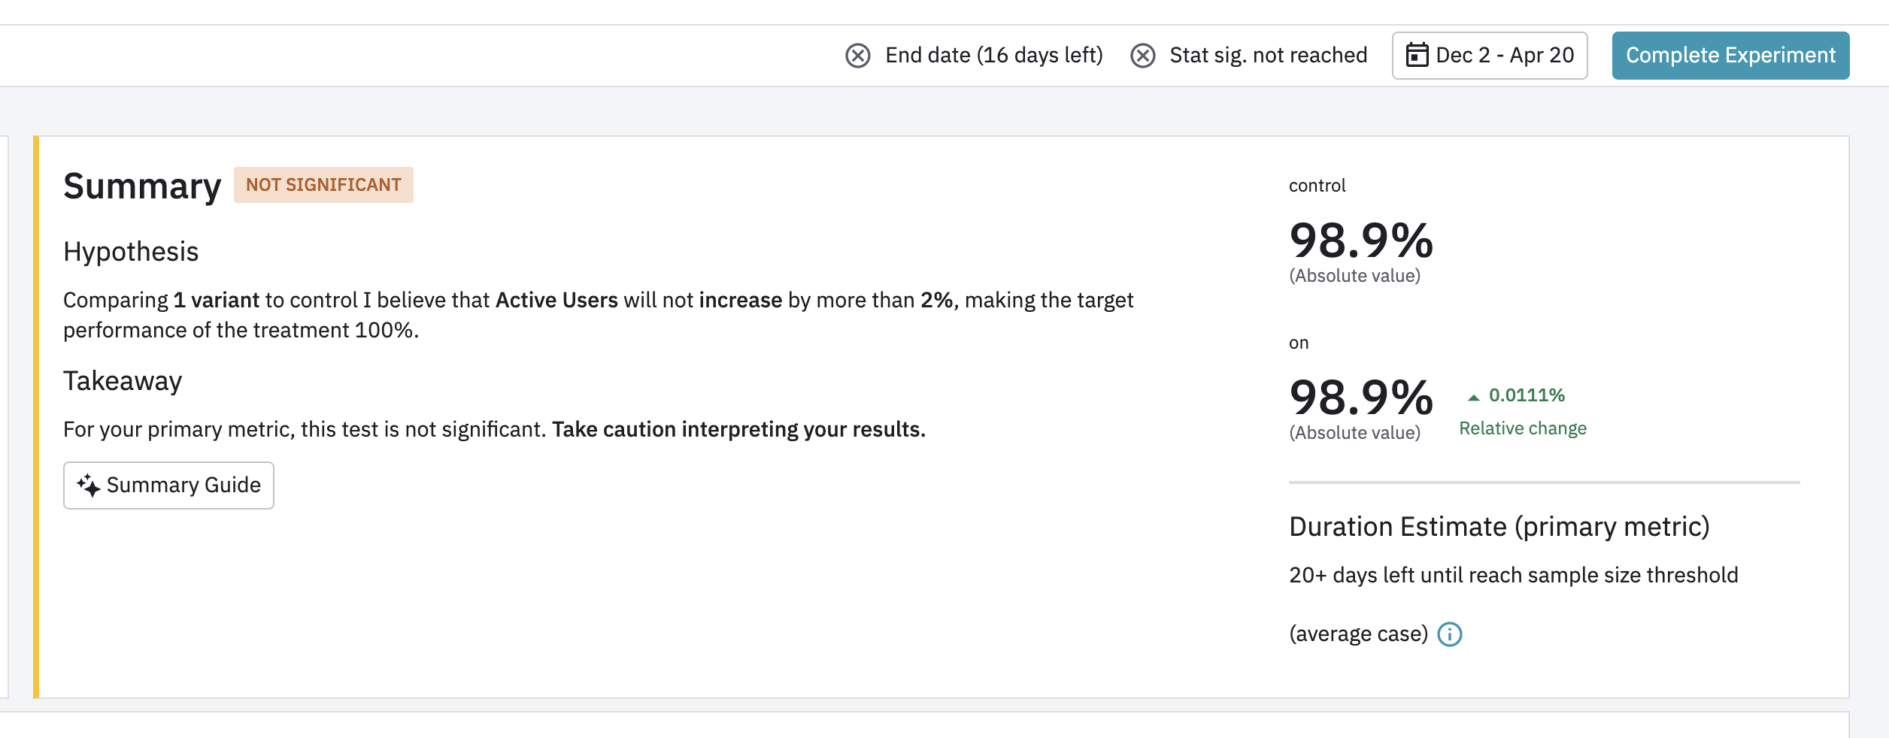Click the calendar icon in the date range

point(1417,55)
